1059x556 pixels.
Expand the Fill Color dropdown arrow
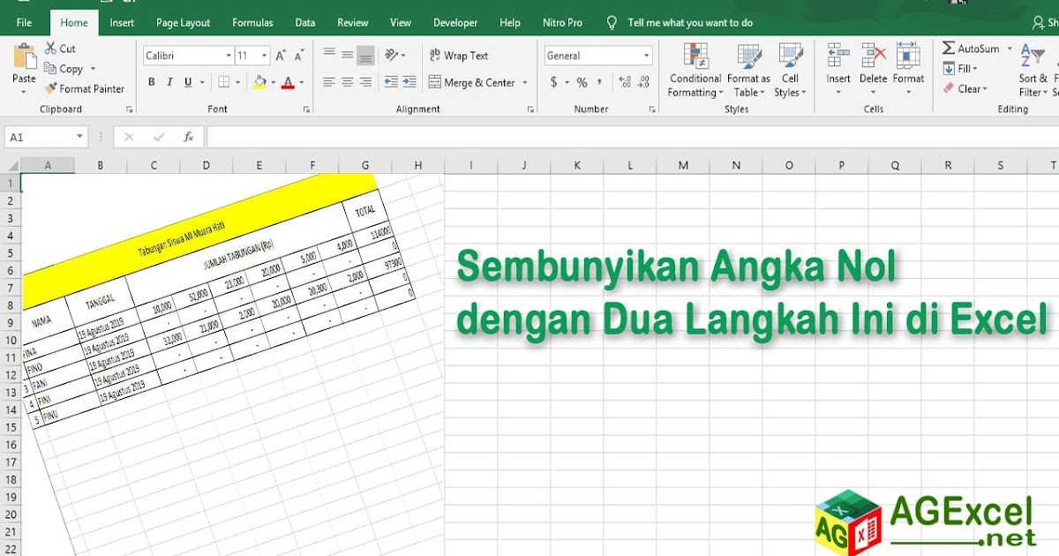tap(273, 81)
